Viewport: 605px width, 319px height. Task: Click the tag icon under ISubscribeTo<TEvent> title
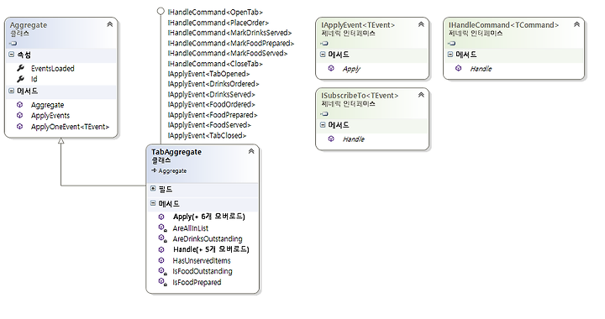click(x=324, y=113)
